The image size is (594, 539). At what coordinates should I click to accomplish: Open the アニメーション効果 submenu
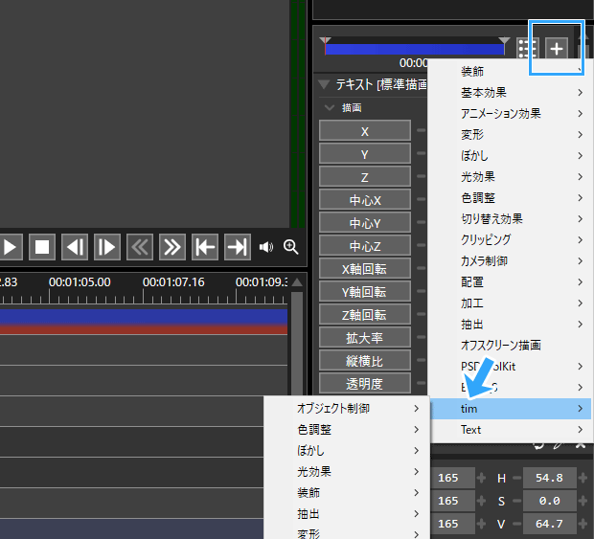click(511, 114)
